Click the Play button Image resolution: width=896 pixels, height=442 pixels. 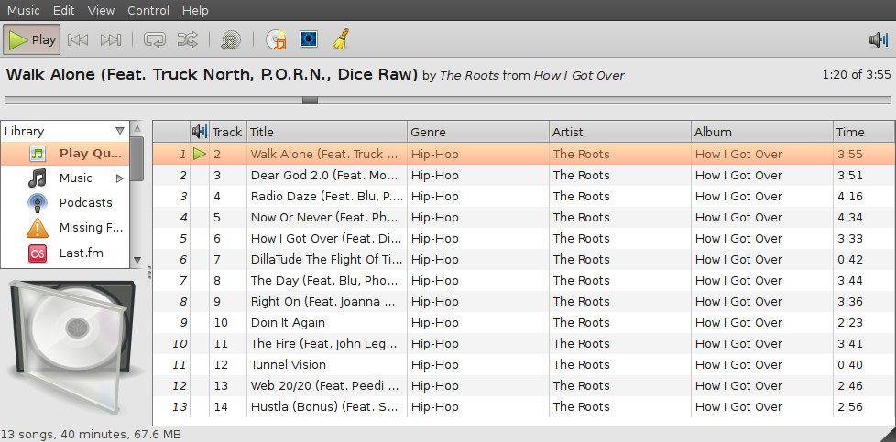point(31,39)
